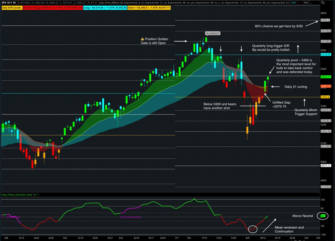This screenshot has height=241, width=335.
Task: Click the cyan 5574.56 price tag
Action: (x=326, y=54)
